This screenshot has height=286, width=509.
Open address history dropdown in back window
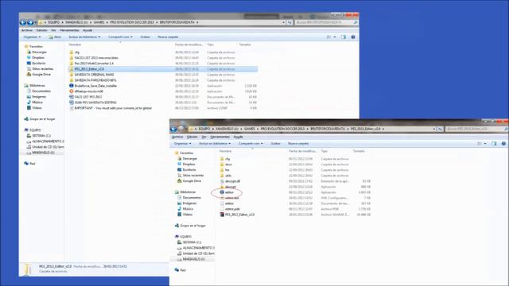tap(283, 22)
